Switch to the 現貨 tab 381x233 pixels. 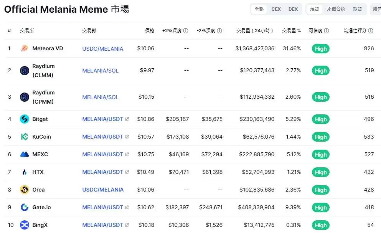point(315,9)
